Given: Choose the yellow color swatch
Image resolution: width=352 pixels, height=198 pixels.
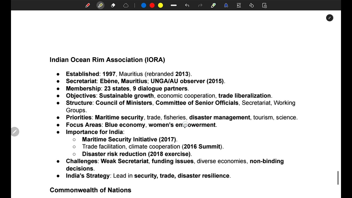Looking at the screenshot, I should 161,5.
